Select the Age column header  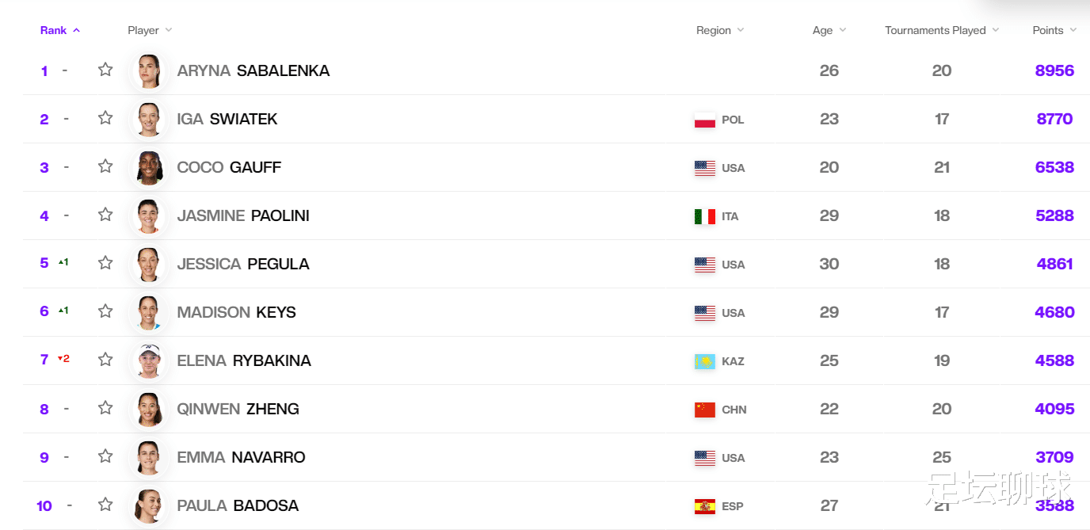(x=829, y=30)
